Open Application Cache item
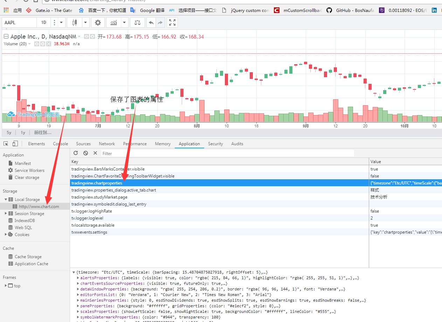The image size is (442, 322). [32, 264]
